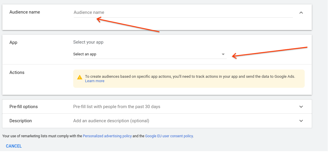Click the 'Select your app' heading text
Screen dimensions: 328x152
[x=88, y=42]
